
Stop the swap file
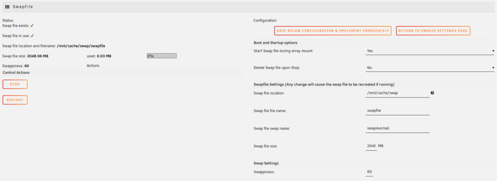(x=15, y=85)
